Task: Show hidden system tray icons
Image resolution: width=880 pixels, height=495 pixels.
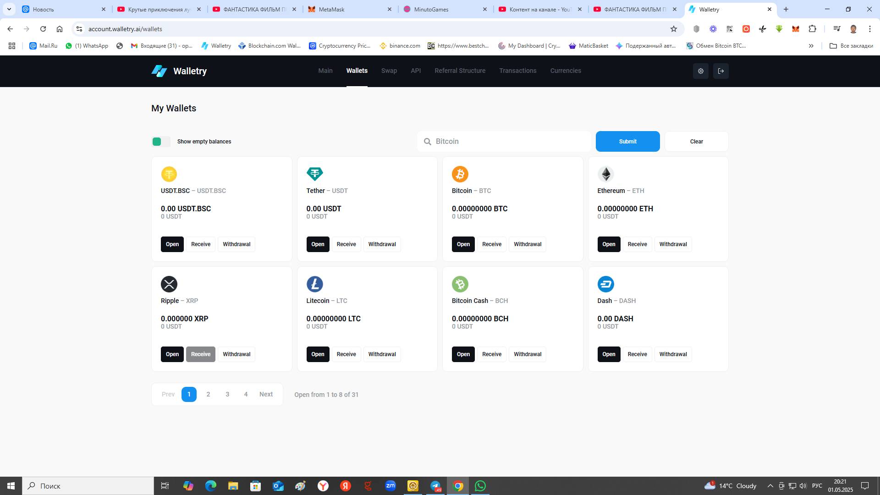Action: (x=770, y=486)
